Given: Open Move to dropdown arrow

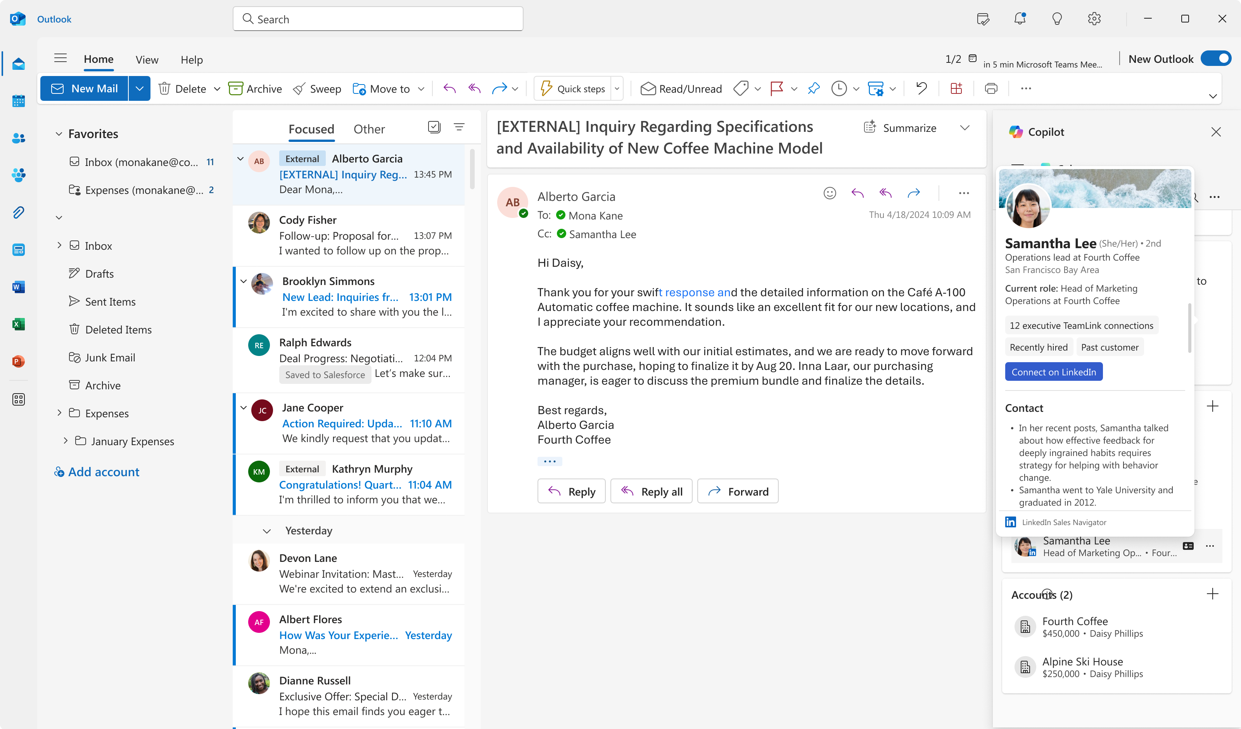Looking at the screenshot, I should [x=420, y=89].
